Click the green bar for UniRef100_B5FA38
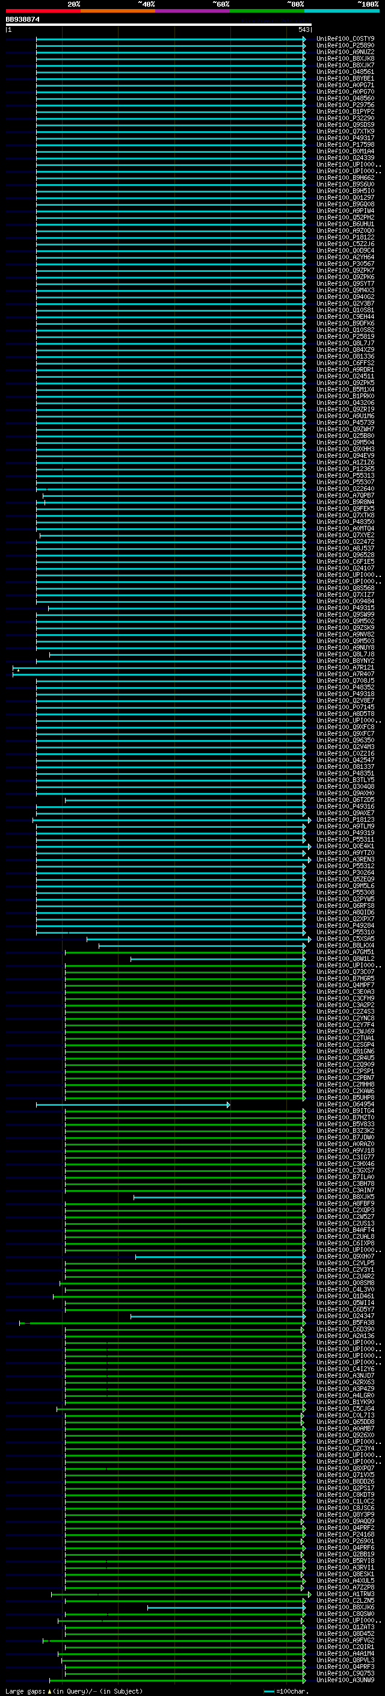This screenshot has height=1696, width=385. pos(162,1323)
